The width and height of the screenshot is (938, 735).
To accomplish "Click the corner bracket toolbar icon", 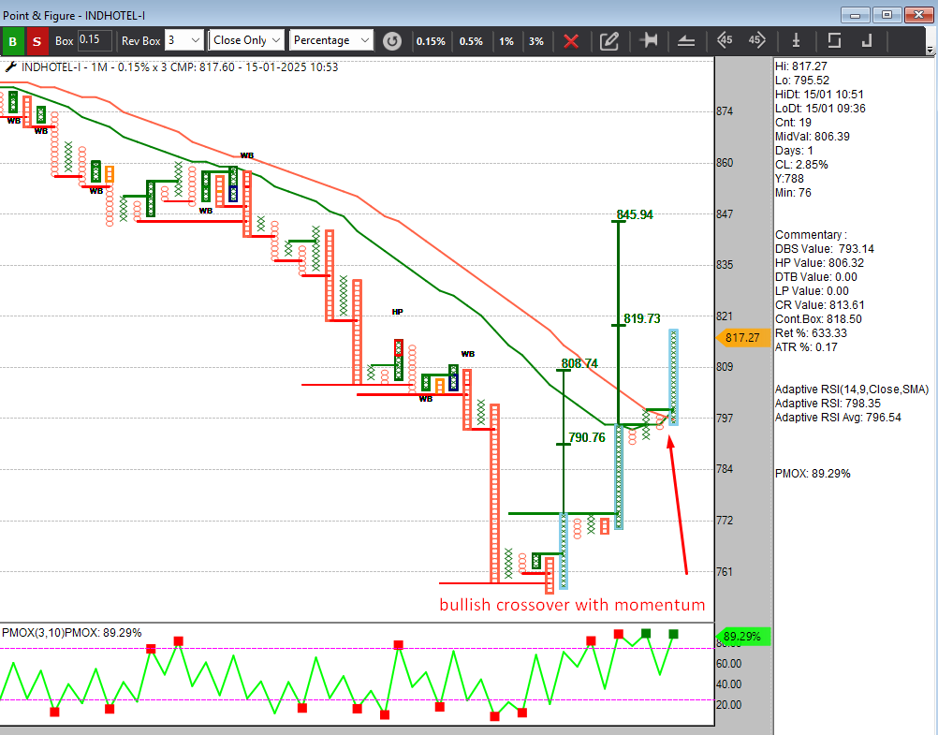I will pyautogui.click(x=867, y=40).
